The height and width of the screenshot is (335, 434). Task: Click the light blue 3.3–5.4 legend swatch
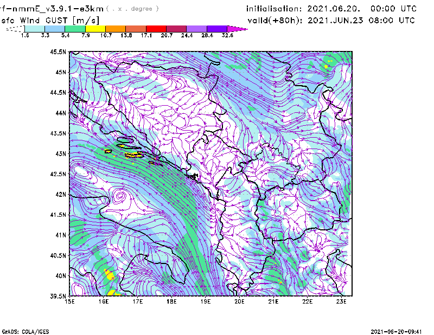pos(55,29)
